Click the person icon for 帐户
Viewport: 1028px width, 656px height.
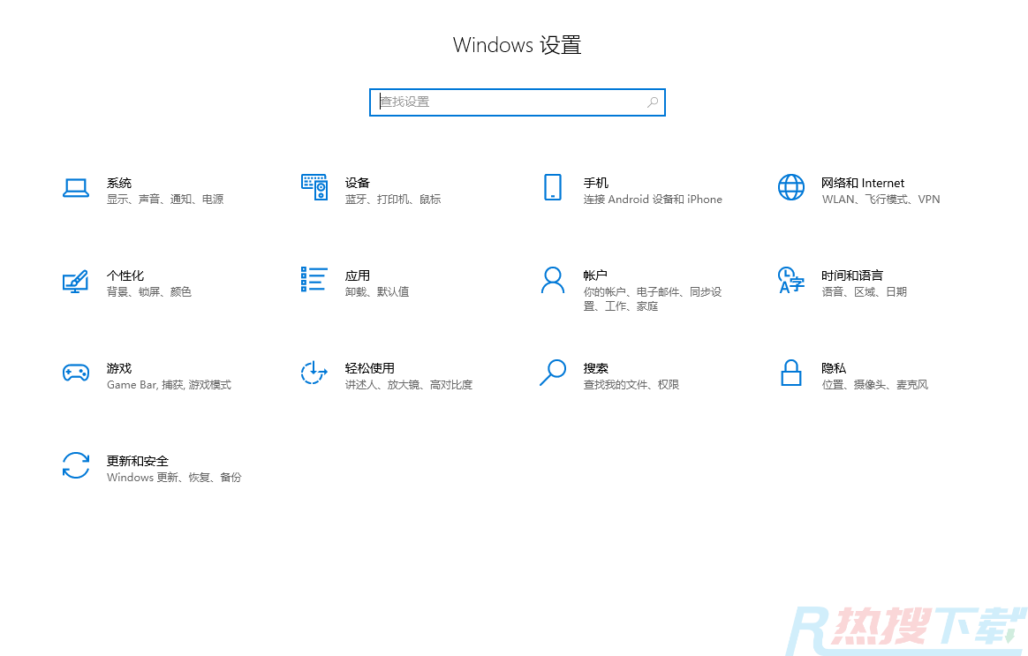(x=553, y=280)
